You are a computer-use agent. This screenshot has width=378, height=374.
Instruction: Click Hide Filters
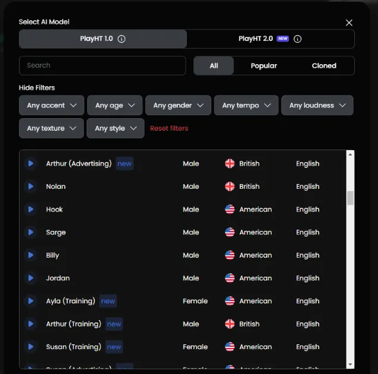pos(37,87)
